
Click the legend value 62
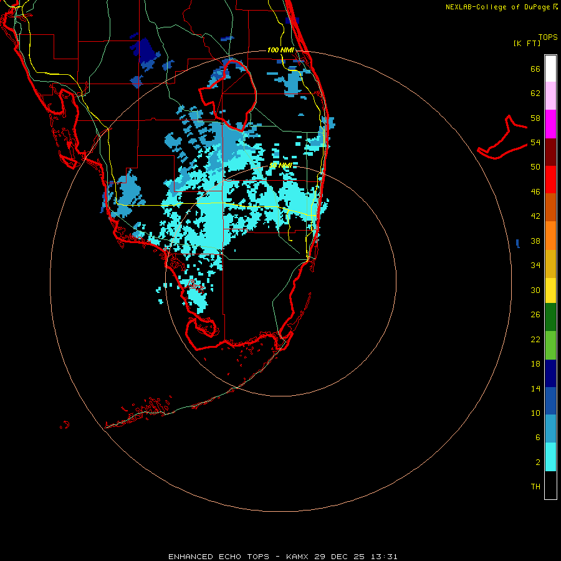tap(535, 93)
